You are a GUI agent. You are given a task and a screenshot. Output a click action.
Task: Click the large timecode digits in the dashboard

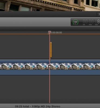point(91,22)
